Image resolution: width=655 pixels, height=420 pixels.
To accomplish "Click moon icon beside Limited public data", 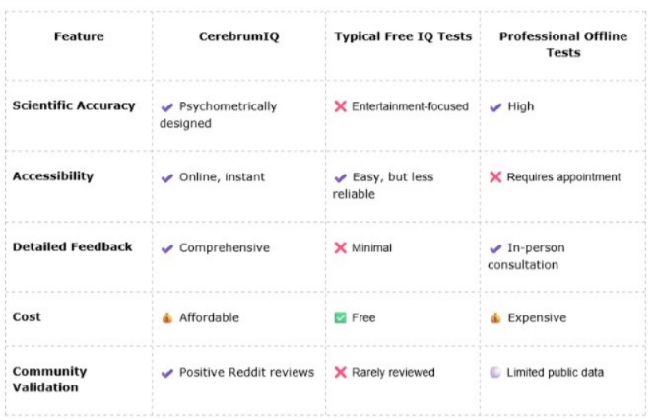I will 495,373.
